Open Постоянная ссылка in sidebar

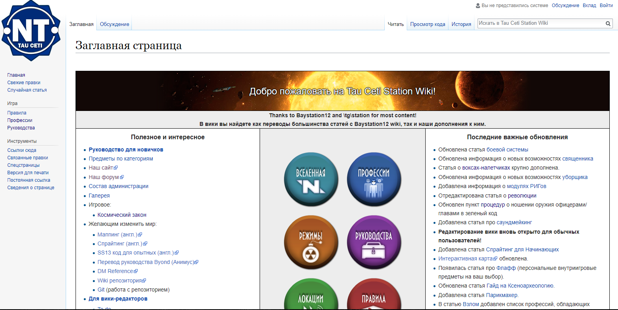click(x=29, y=180)
